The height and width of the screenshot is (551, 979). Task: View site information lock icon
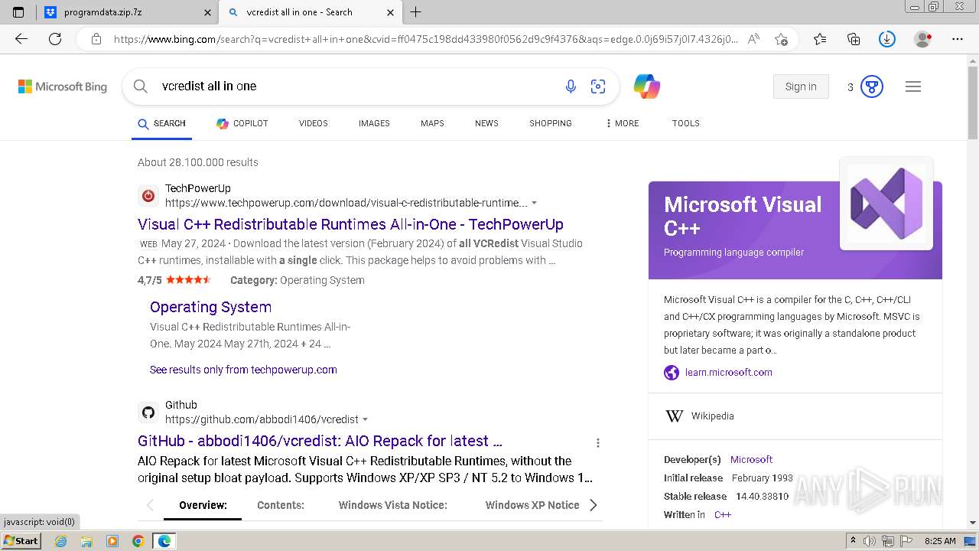click(x=96, y=39)
